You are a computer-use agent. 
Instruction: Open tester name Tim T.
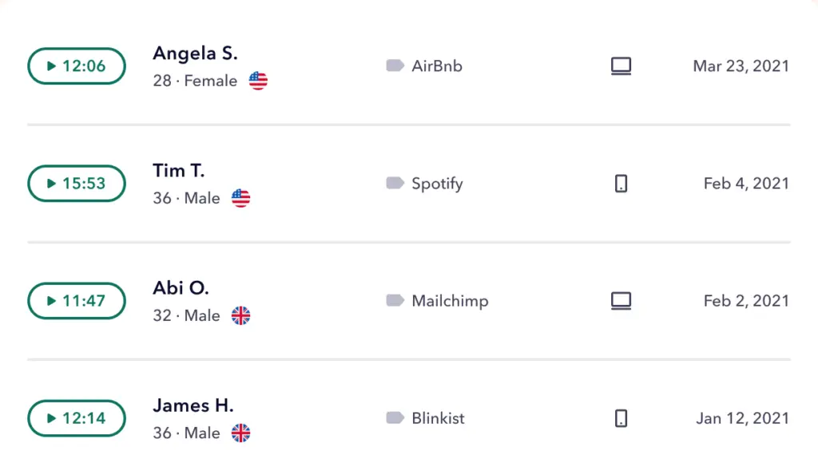178,171
